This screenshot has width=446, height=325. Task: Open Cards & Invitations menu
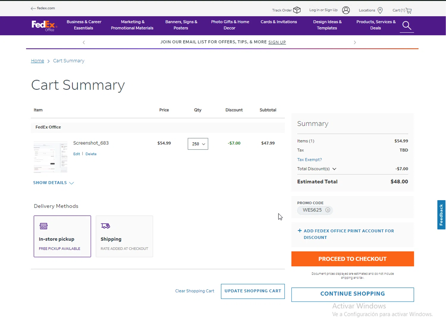tap(279, 22)
